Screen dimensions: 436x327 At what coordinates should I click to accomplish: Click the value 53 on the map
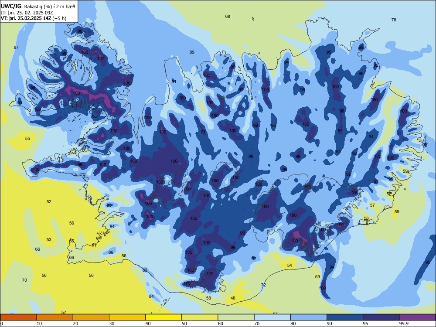(49, 239)
